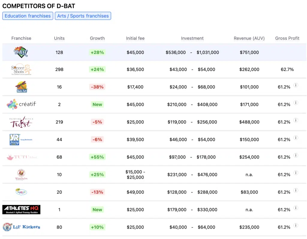Click the New badge in the Athletes HQ row
Viewport: 307px width, 239px height.
point(97,209)
